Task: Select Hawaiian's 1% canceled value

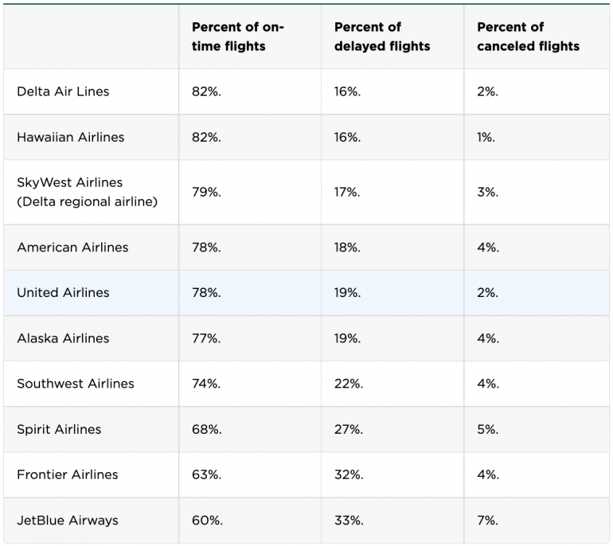Action: click(x=486, y=137)
